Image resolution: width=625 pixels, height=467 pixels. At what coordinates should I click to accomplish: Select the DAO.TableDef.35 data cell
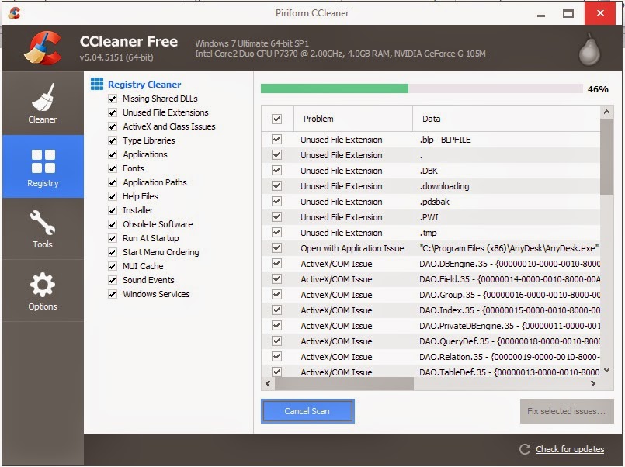click(x=509, y=372)
